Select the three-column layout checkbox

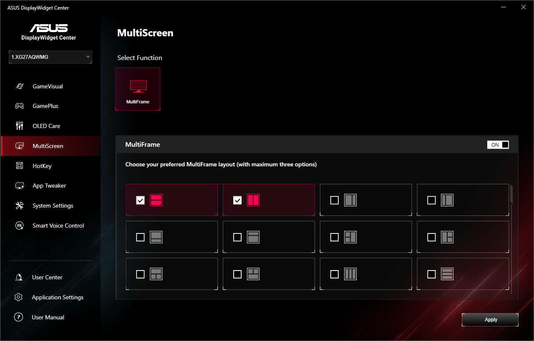pos(335,274)
